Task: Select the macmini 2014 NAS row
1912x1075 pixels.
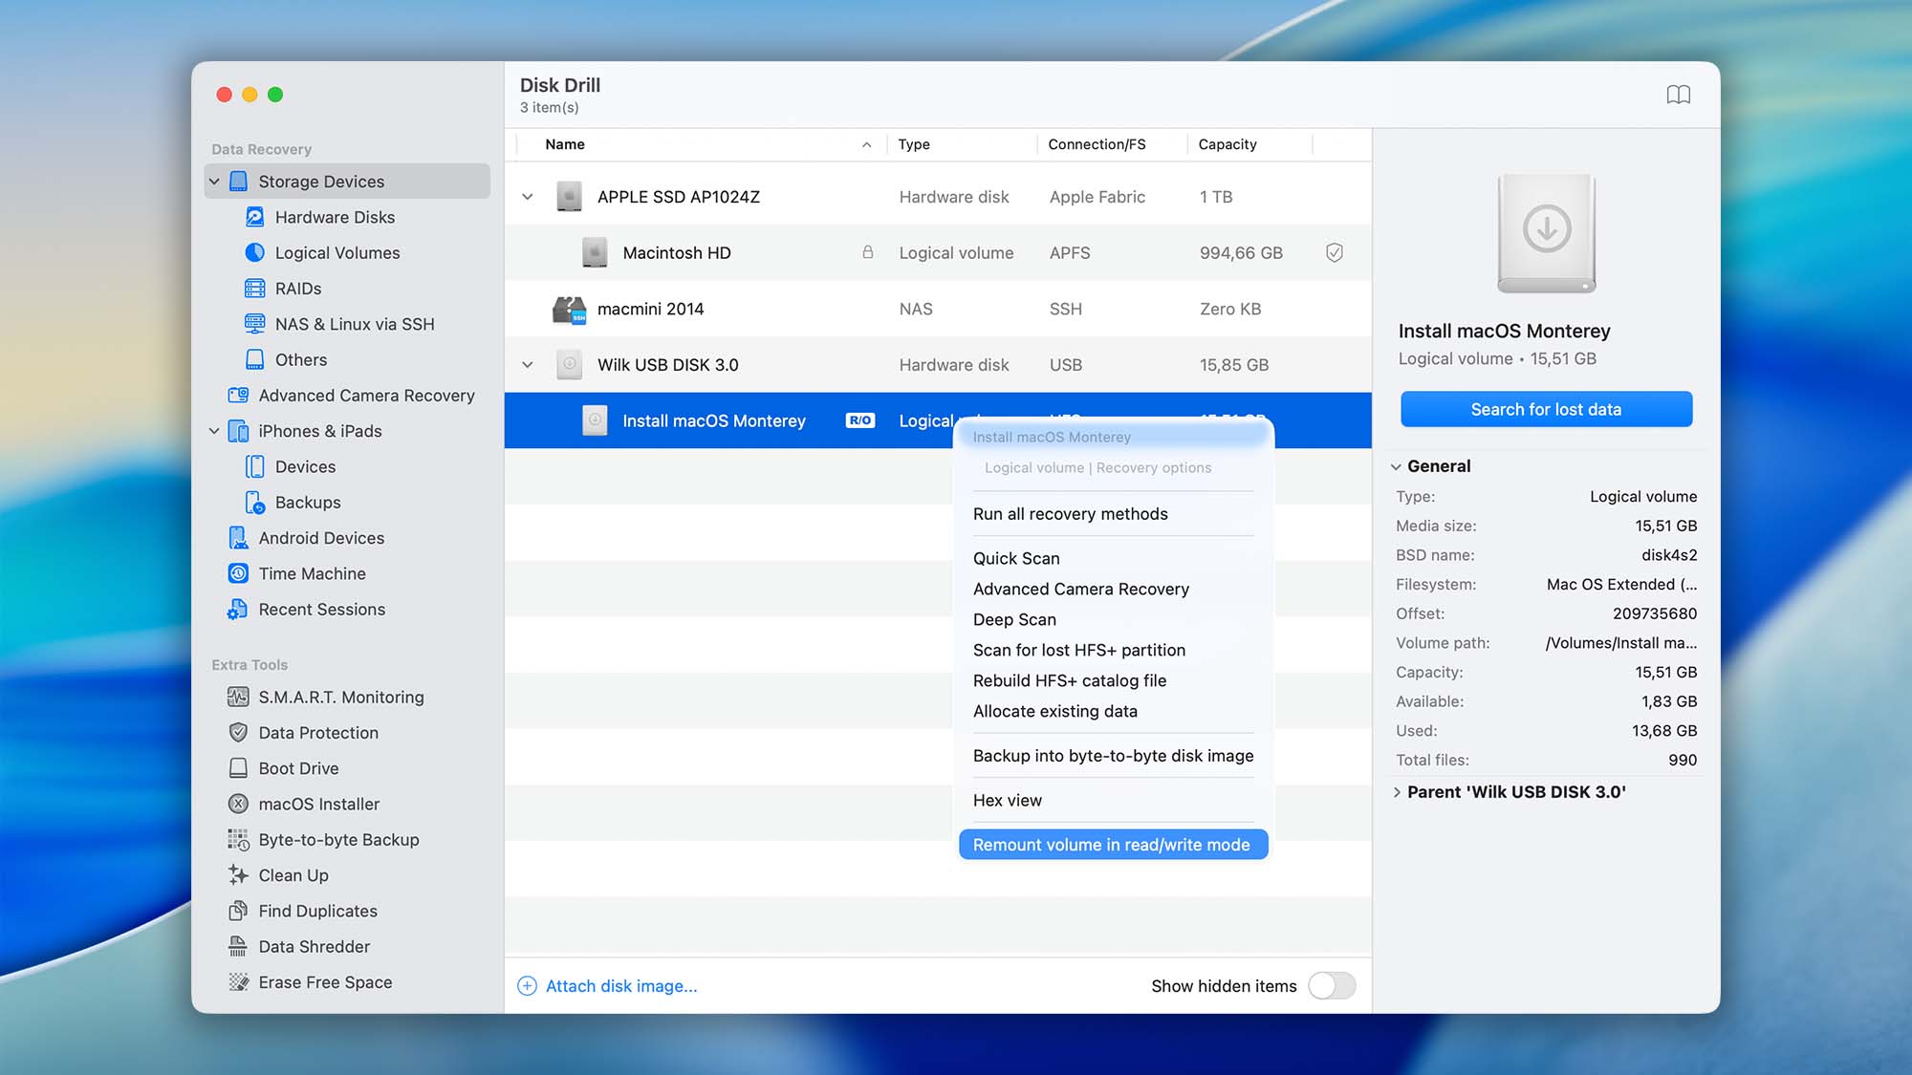Action: click(938, 309)
